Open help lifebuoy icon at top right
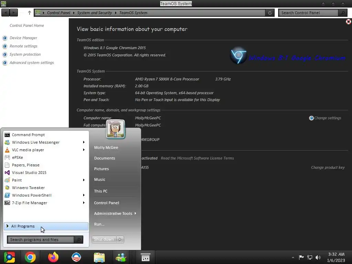352x264 pixels. coord(349,22)
